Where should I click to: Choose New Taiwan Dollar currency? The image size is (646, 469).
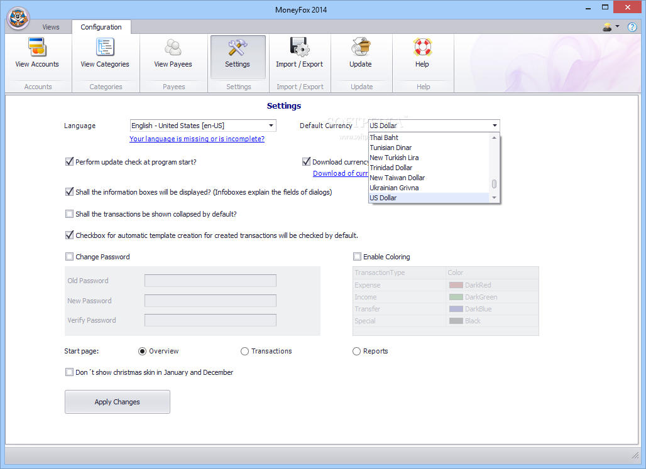point(429,178)
